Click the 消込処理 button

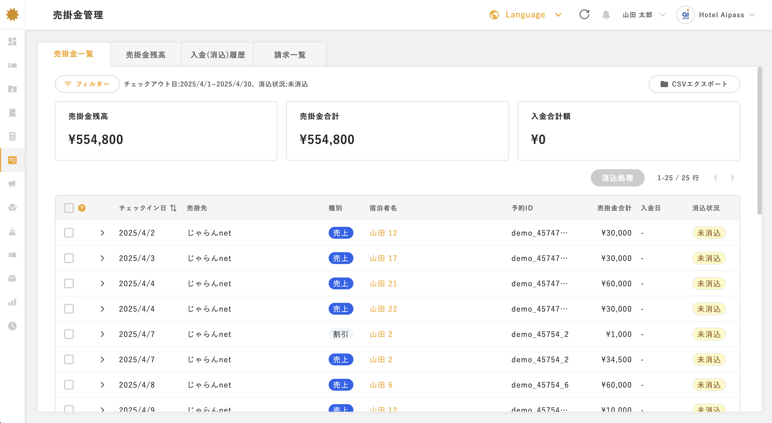(617, 178)
